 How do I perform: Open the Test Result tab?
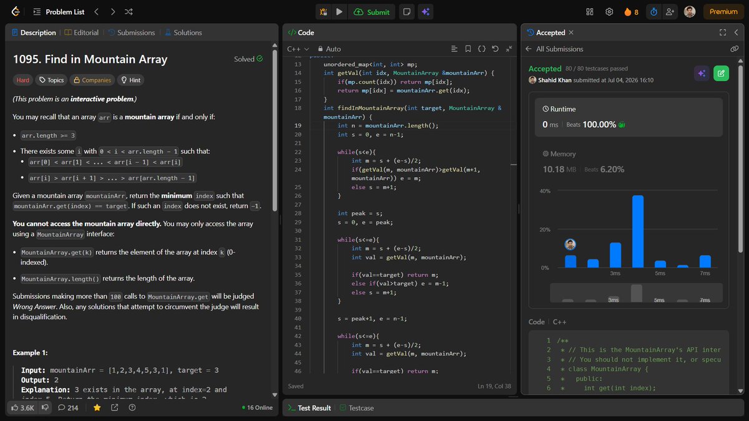pos(309,408)
